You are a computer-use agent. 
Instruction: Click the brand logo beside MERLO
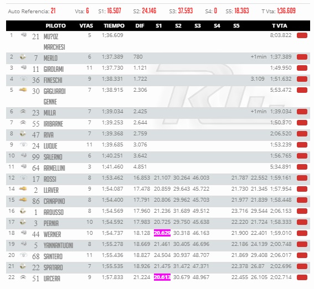[23, 57]
